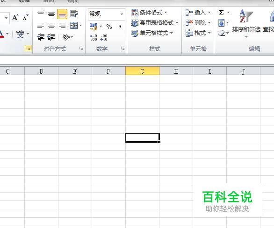The width and height of the screenshot is (274, 228).
Task: Open the 常规 number format combo box
Action: (107, 14)
